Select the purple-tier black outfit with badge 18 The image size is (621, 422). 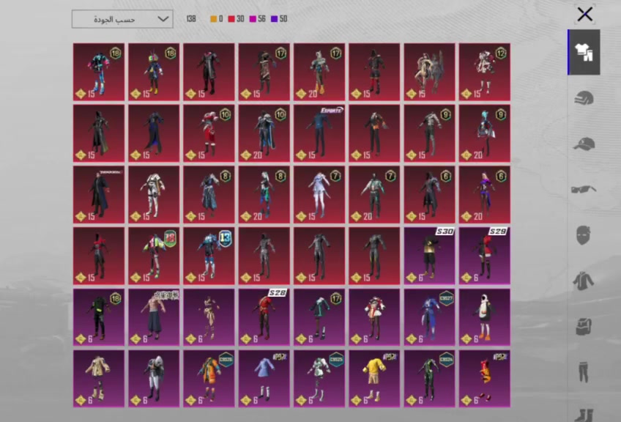click(x=99, y=317)
